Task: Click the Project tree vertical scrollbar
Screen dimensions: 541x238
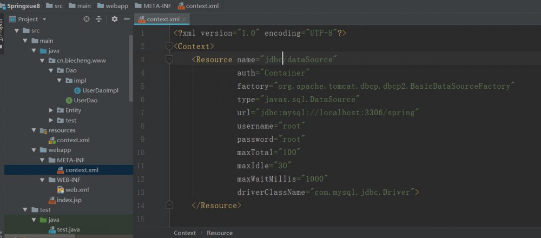Action: point(131,68)
